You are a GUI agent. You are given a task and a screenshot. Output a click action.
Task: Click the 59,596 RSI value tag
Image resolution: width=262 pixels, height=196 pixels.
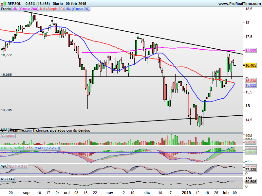pos(251,182)
